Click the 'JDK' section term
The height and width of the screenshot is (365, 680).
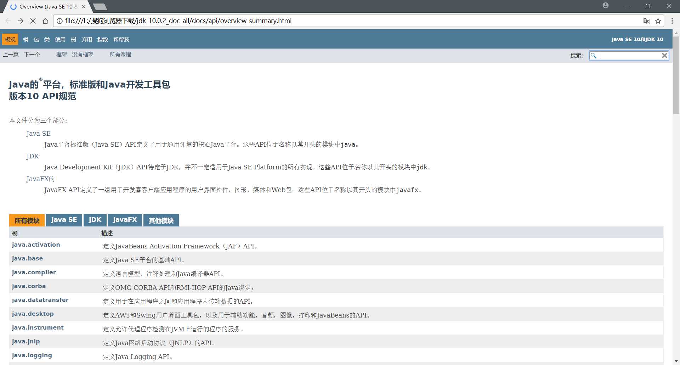pyautogui.click(x=33, y=156)
